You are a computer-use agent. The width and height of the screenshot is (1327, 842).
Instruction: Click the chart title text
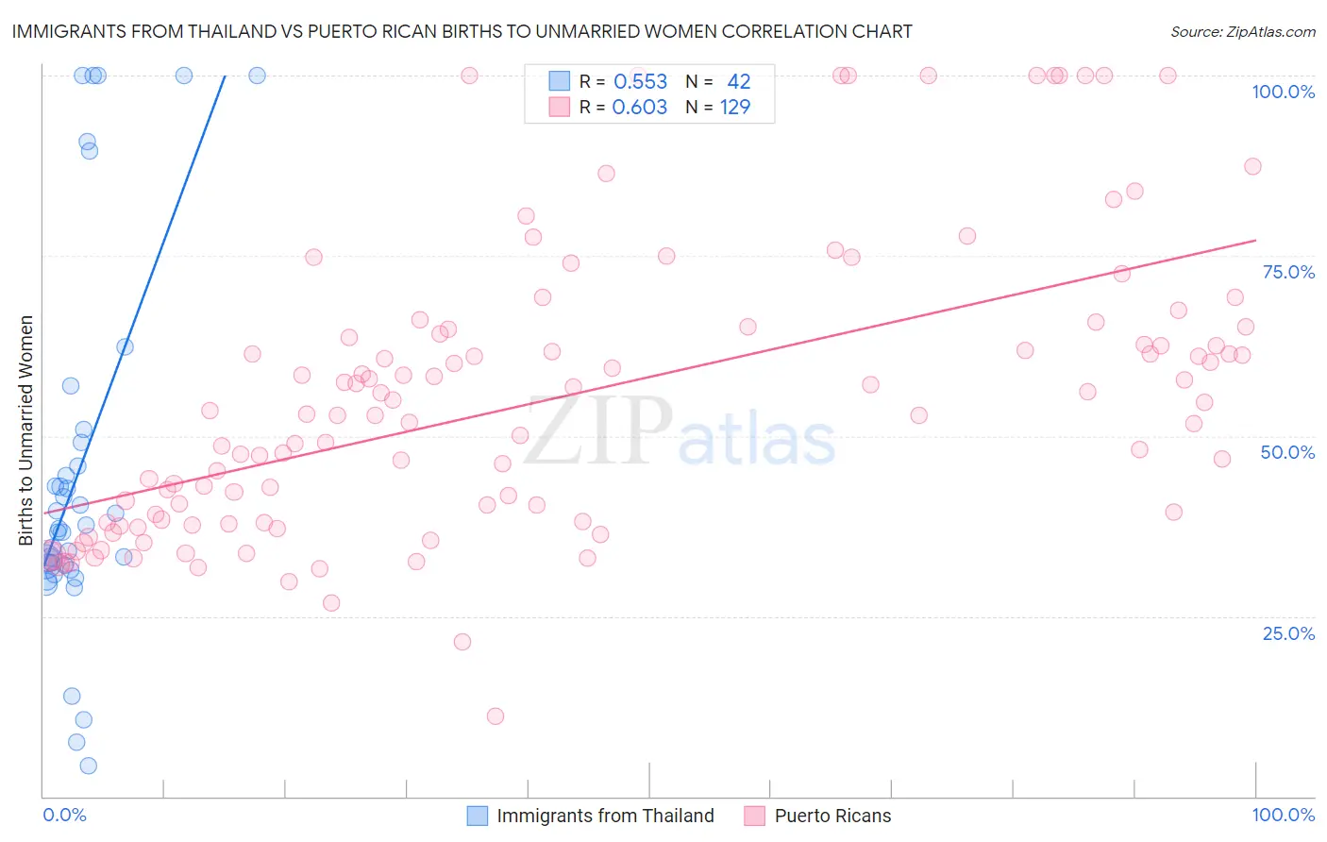(462, 31)
